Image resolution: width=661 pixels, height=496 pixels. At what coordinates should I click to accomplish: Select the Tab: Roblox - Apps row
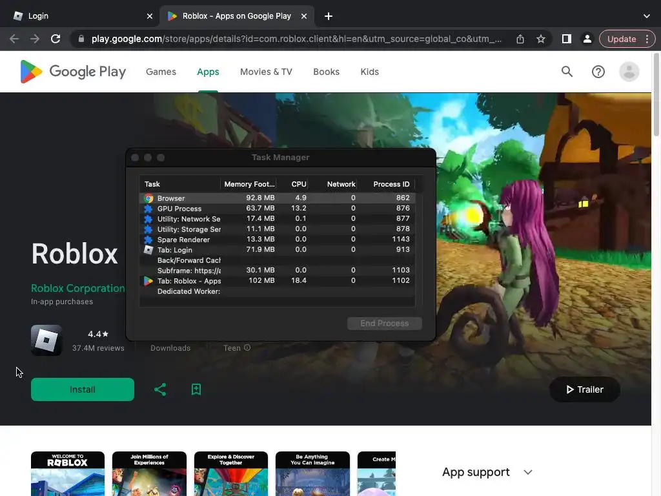click(277, 280)
